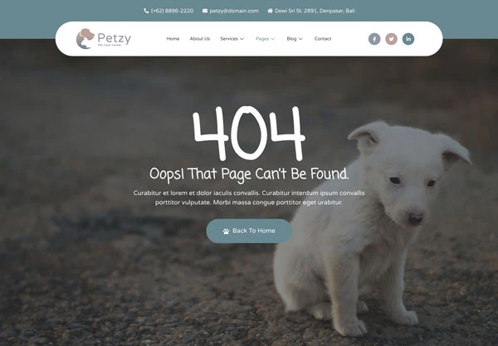Viewport: 498px width, 346px height.
Task: Click the large 404 heading
Action: 249,133
